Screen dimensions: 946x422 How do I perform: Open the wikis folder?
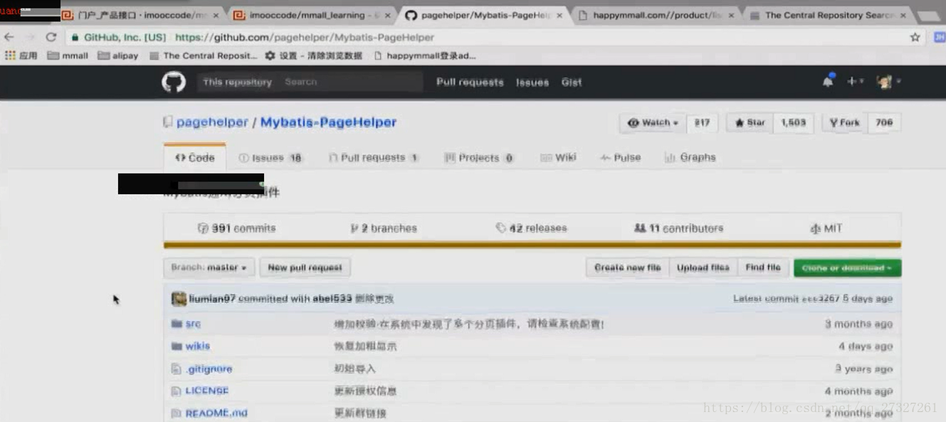pyautogui.click(x=197, y=347)
